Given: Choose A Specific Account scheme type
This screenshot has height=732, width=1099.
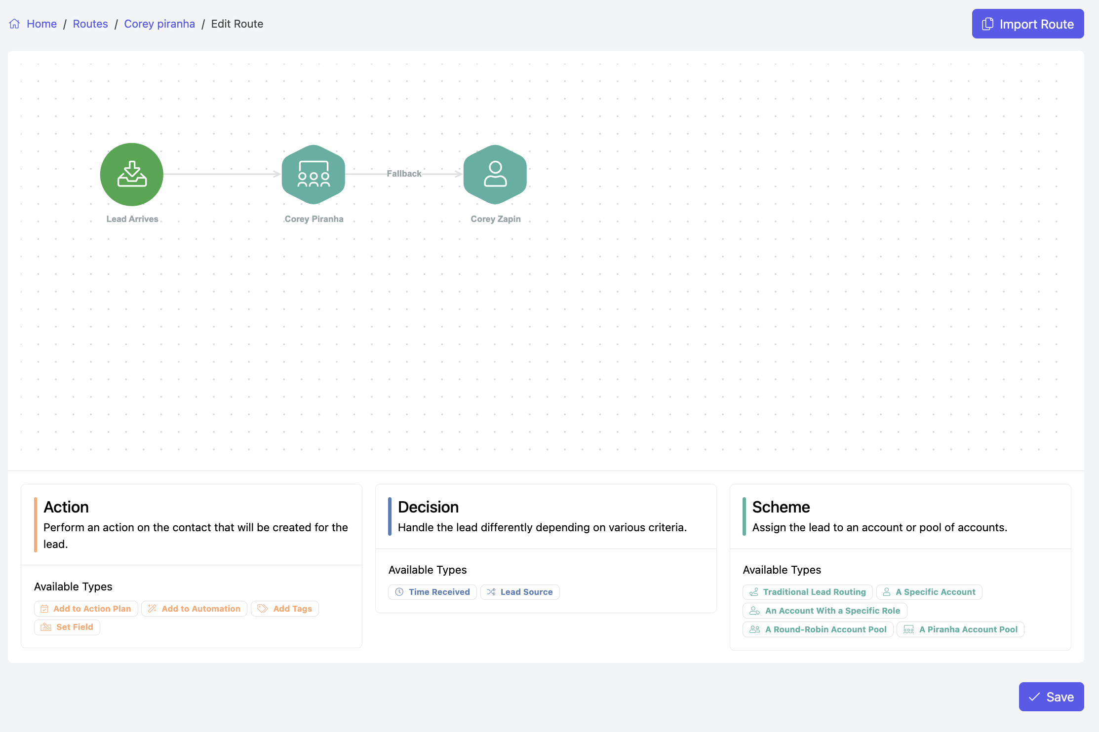Looking at the screenshot, I should tap(929, 592).
